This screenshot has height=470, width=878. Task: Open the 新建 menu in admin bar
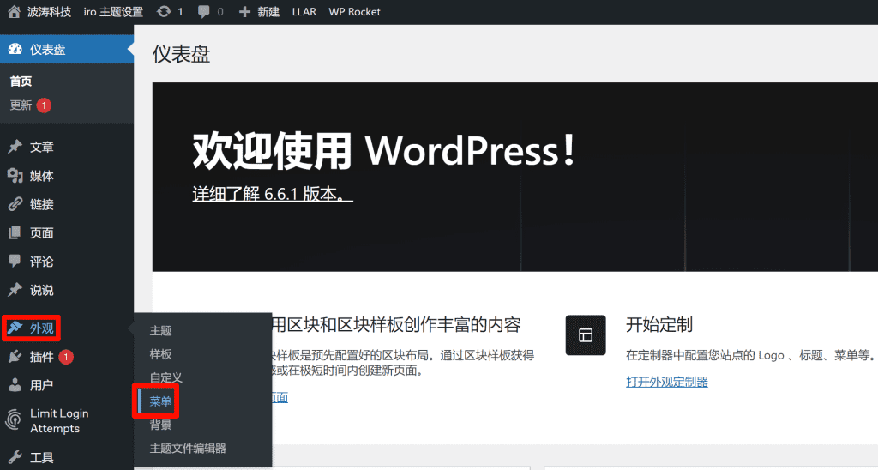tap(268, 12)
